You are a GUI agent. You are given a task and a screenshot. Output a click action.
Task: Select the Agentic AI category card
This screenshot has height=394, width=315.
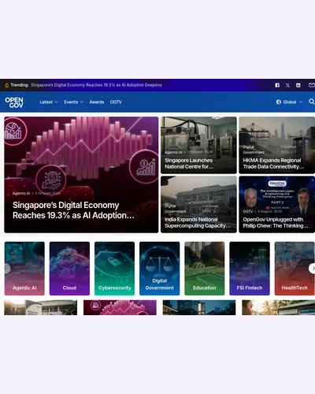click(x=24, y=269)
